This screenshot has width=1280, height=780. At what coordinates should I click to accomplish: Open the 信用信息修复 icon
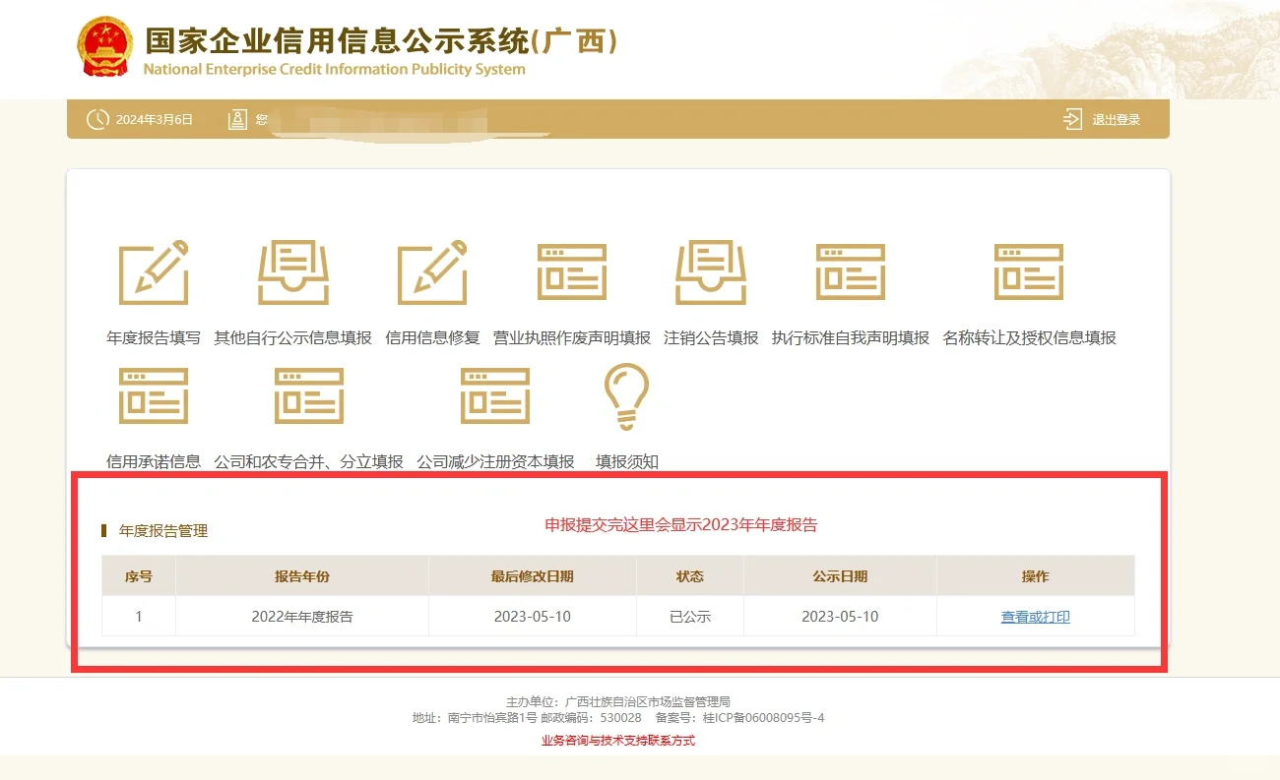pyautogui.click(x=432, y=271)
